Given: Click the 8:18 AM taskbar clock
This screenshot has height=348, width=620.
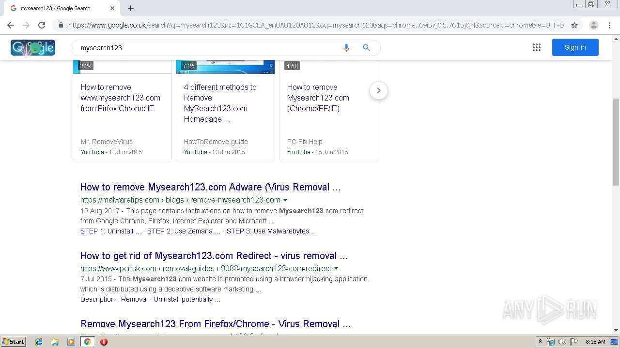Looking at the screenshot, I should pos(595,342).
